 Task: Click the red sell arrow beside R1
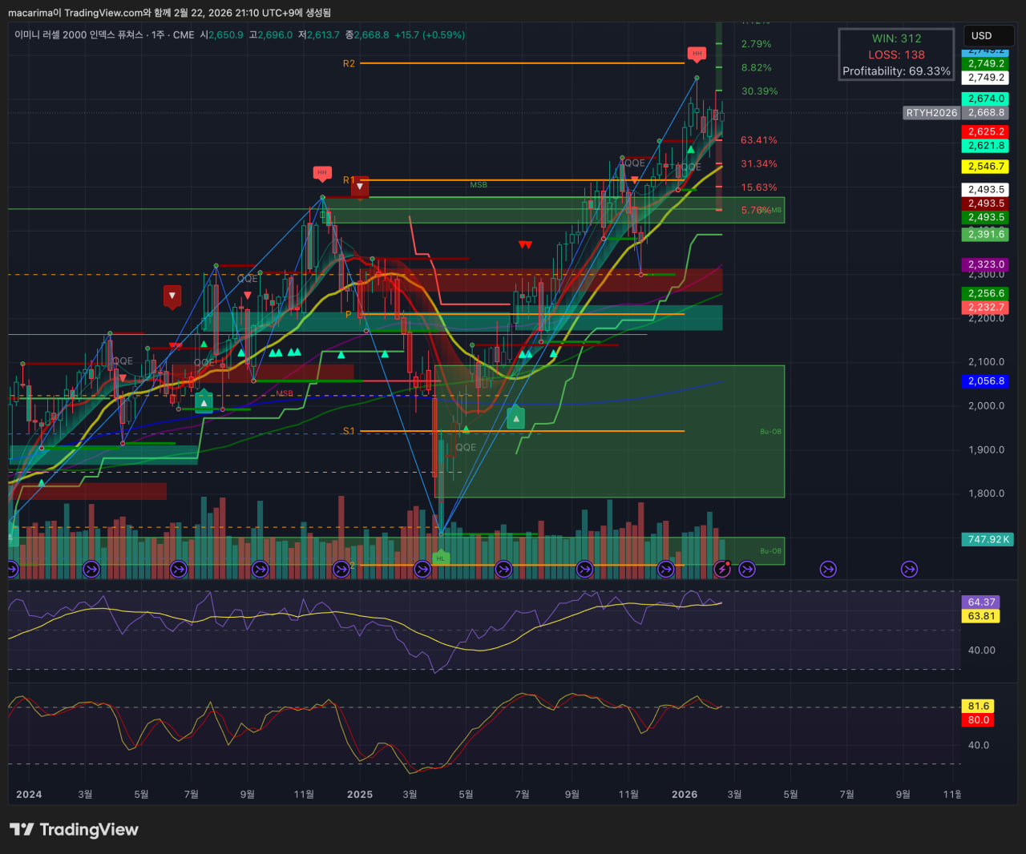coord(360,187)
